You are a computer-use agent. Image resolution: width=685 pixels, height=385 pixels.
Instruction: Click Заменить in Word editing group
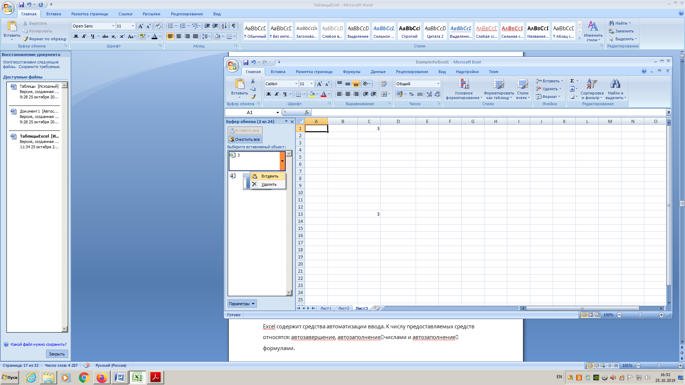tap(621, 31)
